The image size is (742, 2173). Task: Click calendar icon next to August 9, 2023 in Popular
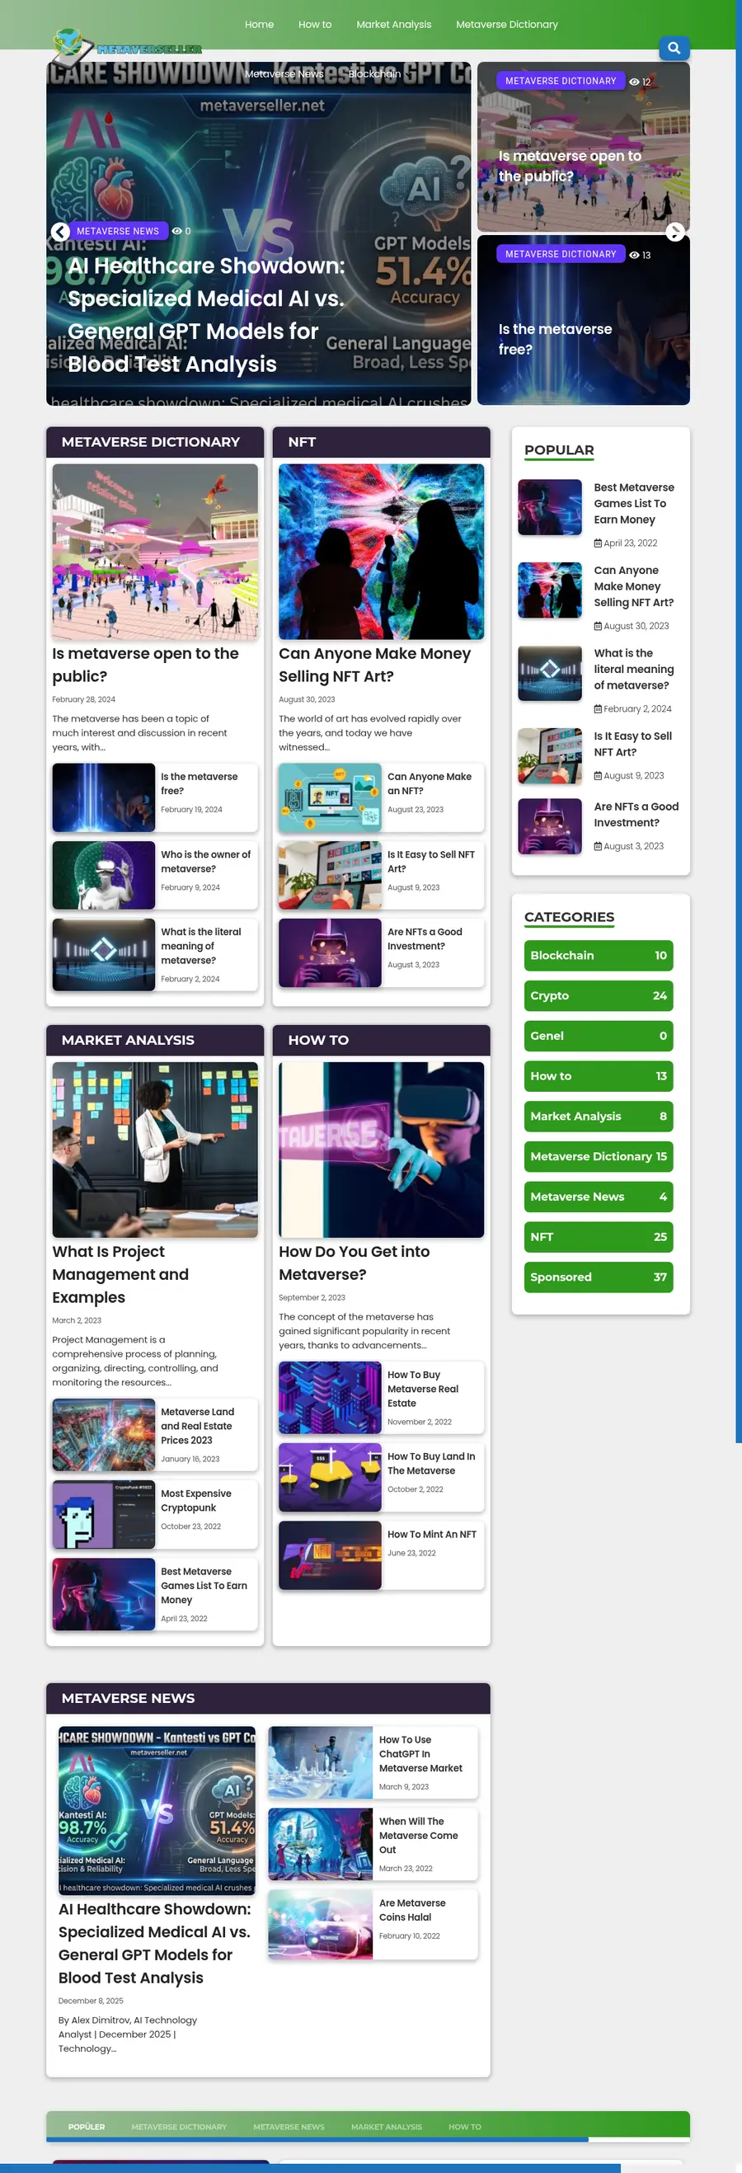pyautogui.click(x=598, y=775)
